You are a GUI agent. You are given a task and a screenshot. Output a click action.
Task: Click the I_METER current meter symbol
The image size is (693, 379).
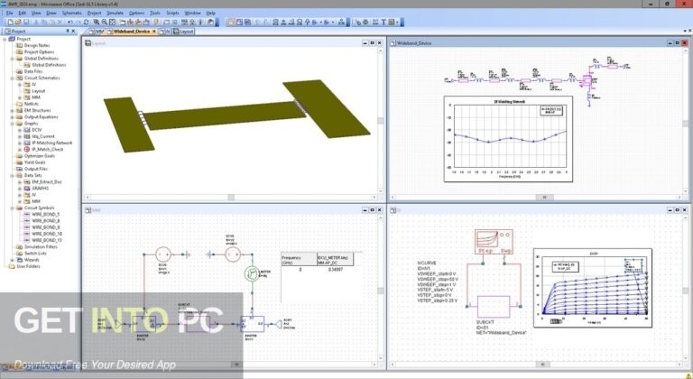click(x=252, y=273)
